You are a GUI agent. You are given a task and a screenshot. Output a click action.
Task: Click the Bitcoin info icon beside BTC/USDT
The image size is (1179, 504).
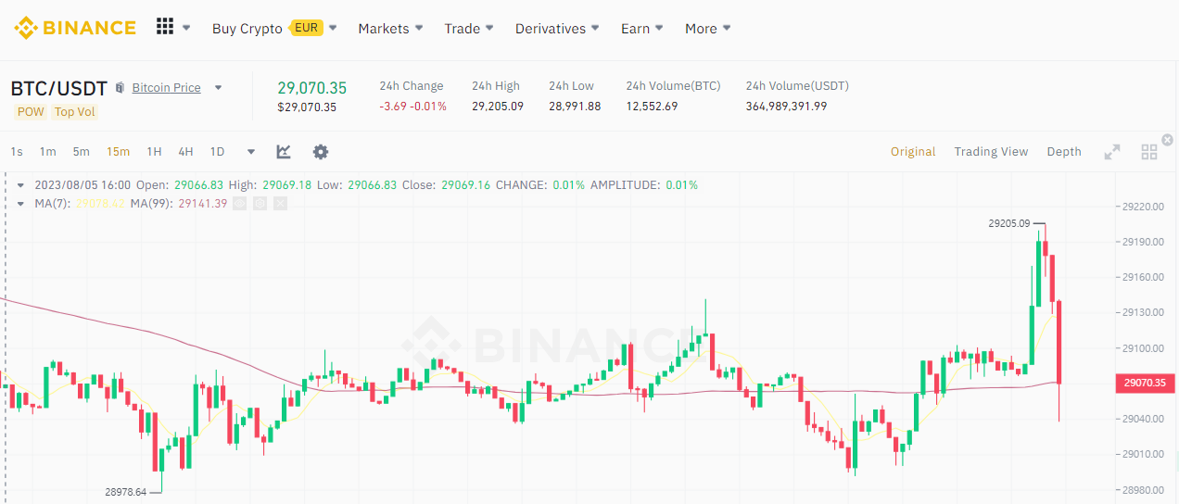point(120,88)
